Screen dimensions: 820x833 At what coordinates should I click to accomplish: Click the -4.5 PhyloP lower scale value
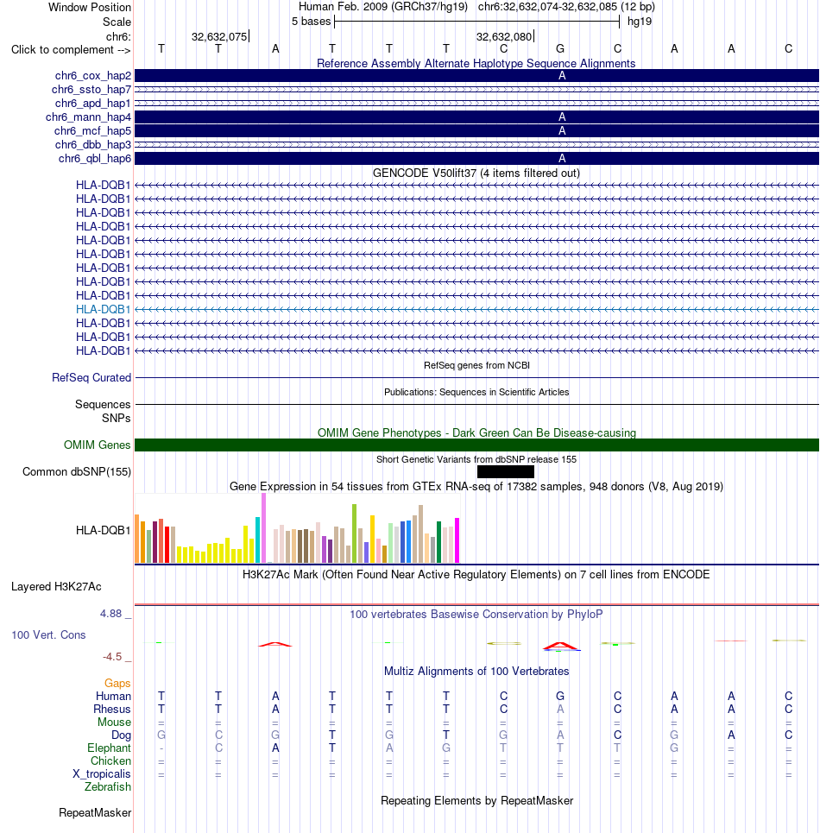[x=112, y=657]
